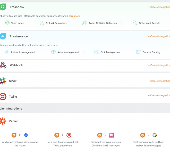Click the Freshdesk headset logo icon
Viewport: 170px width, 148px height.
[x=3, y=7]
